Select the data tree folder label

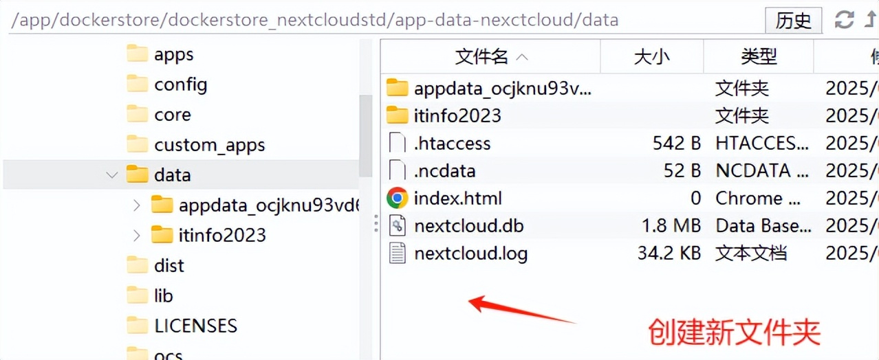(173, 175)
